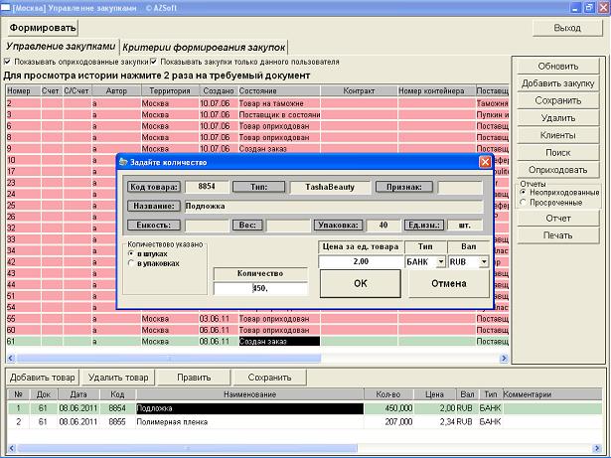Select item row 'Подложка' in items table

tap(304, 408)
